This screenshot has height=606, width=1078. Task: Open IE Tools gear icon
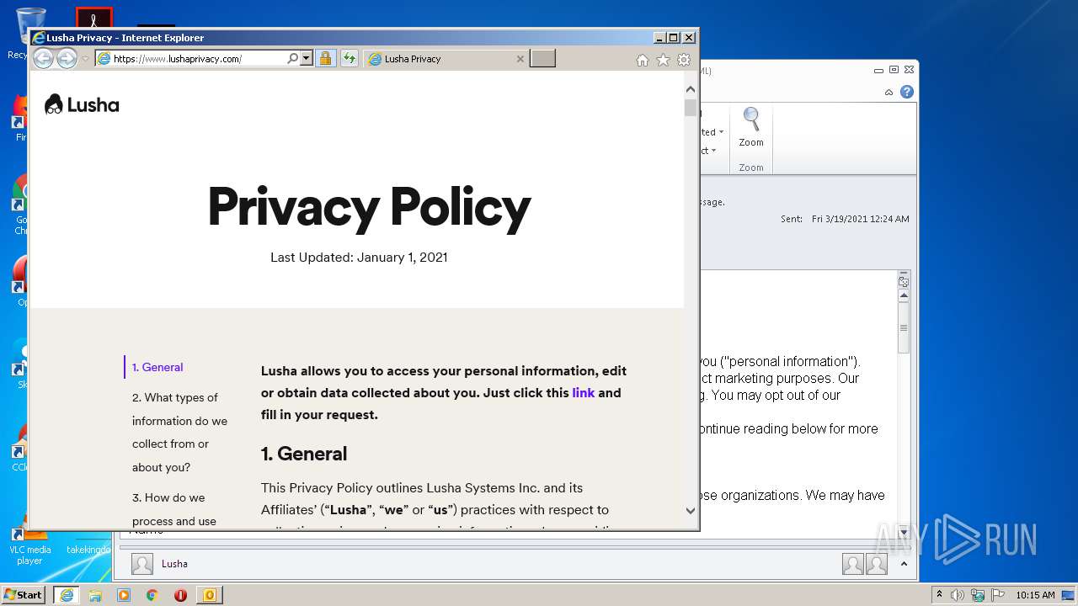684,60
